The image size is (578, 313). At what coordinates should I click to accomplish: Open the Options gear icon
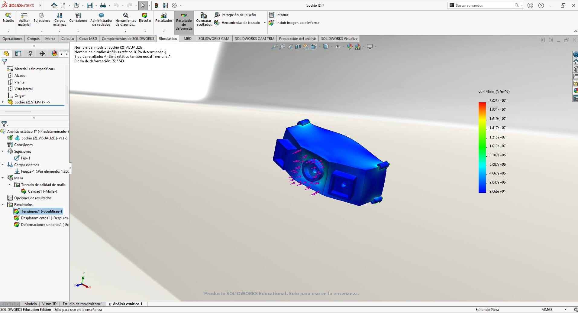(x=174, y=5)
